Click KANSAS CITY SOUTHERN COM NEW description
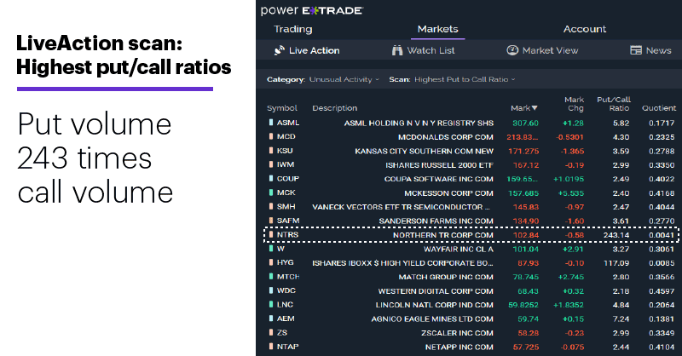 pyautogui.click(x=424, y=152)
